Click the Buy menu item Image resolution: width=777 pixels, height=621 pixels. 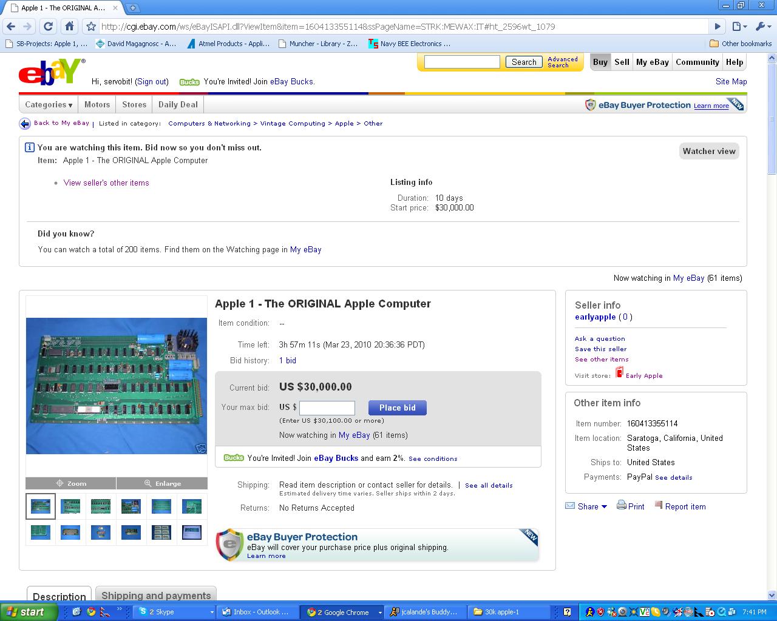[x=600, y=62]
